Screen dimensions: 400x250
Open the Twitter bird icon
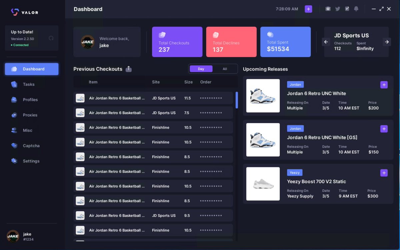[338, 9]
